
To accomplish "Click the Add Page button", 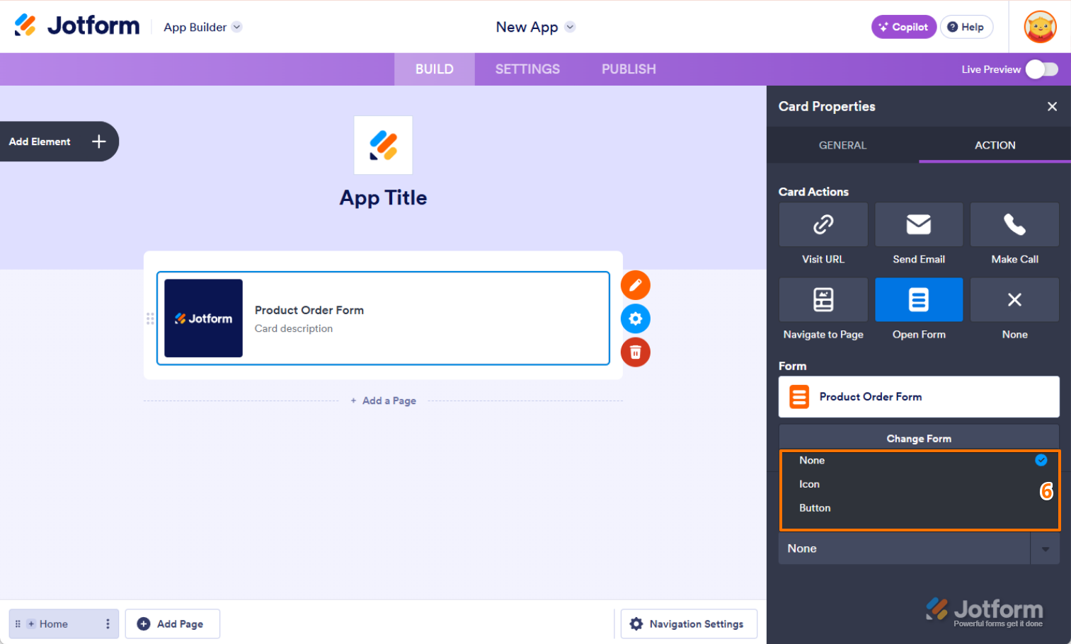I will pos(172,623).
